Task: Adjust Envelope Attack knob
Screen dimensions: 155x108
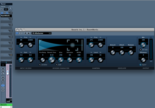Action: (122, 52)
